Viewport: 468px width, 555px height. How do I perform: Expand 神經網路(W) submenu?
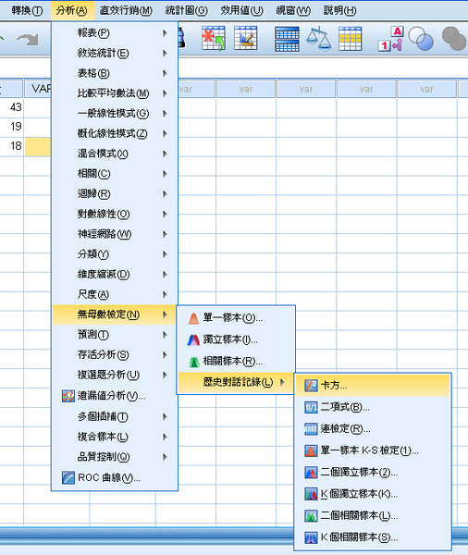pos(115,234)
